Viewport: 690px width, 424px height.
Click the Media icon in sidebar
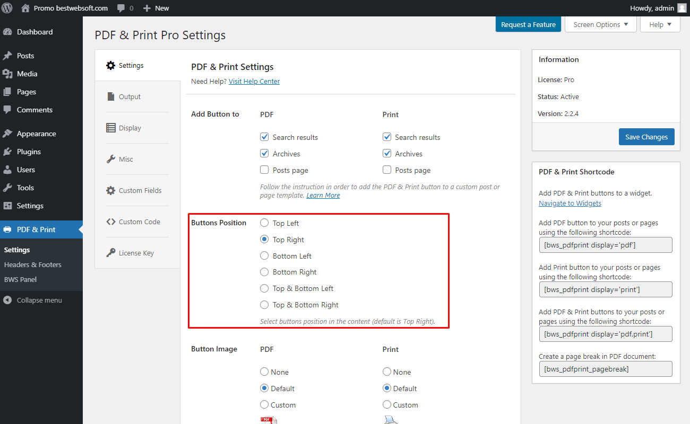(x=7, y=74)
